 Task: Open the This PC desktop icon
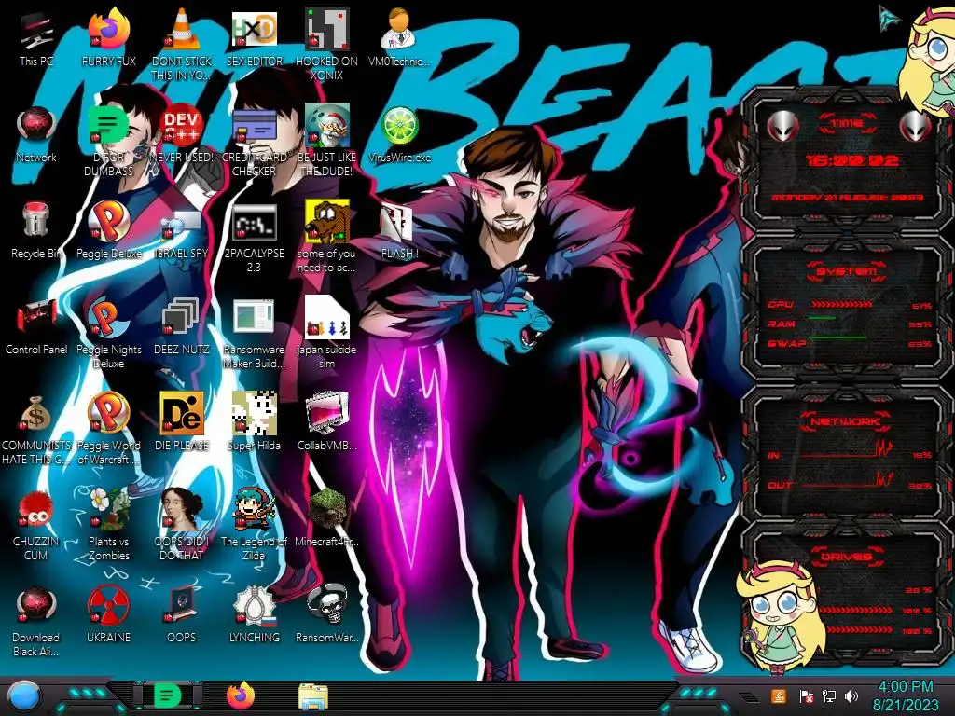point(36,39)
